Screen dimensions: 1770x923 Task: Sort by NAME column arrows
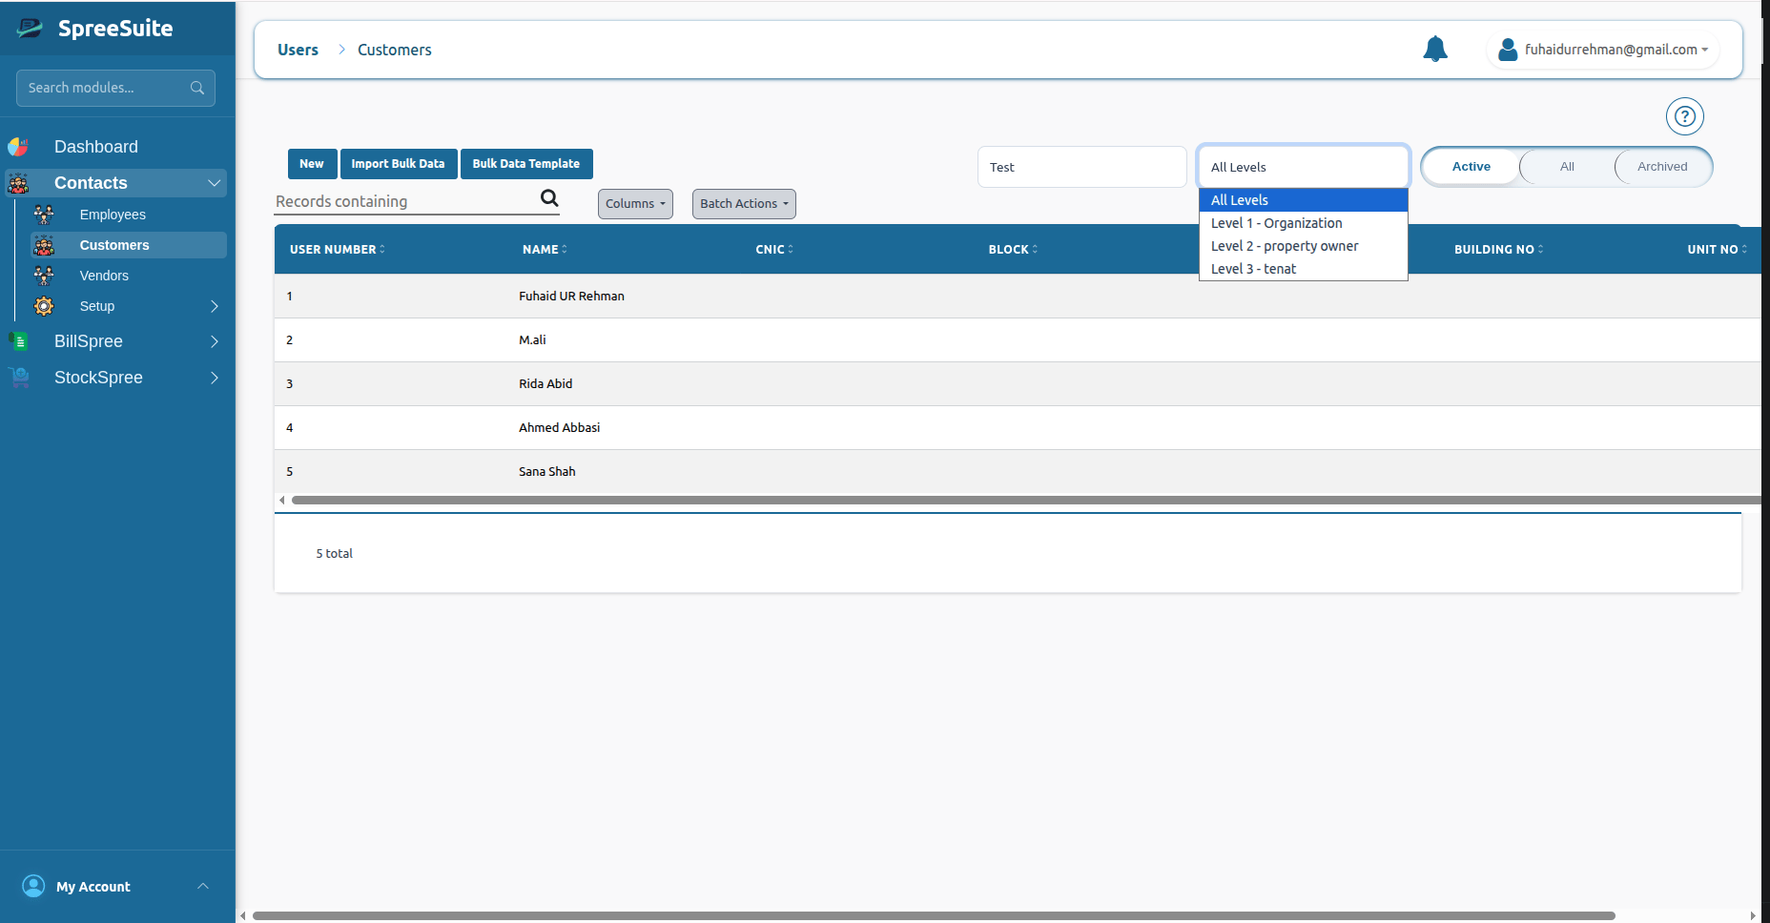coord(565,249)
